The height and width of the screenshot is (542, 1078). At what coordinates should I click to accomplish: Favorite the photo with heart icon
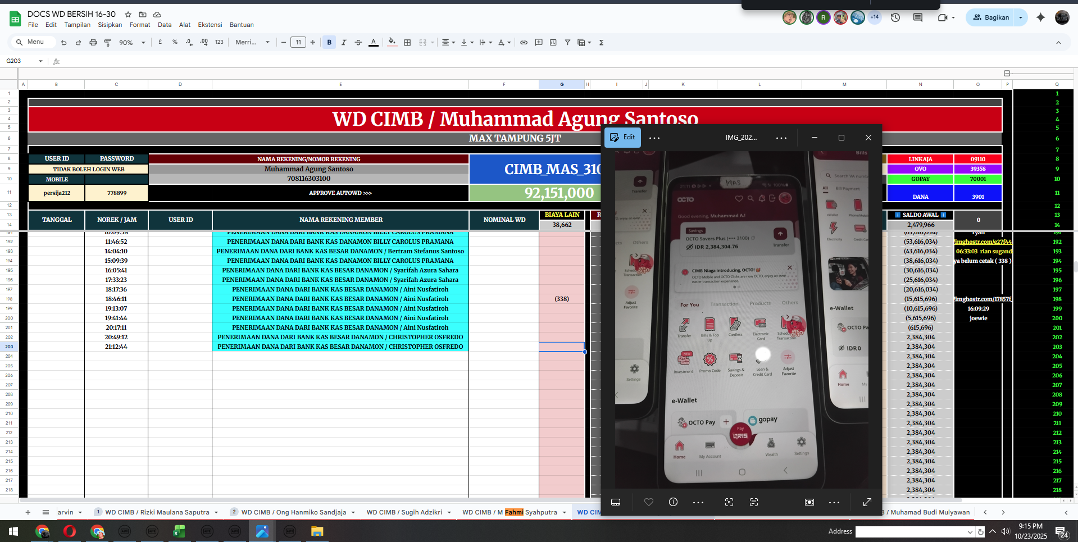[649, 502]
